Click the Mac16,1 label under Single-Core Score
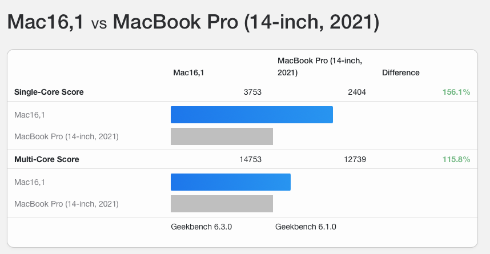The width and height of the screenshot is (490, 254). (x=30, y=115)
